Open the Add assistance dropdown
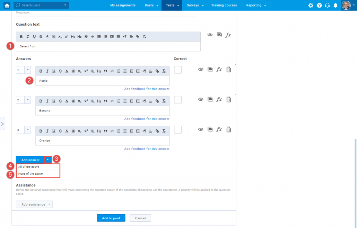357x228 pixels. click(x=34, y=204)
